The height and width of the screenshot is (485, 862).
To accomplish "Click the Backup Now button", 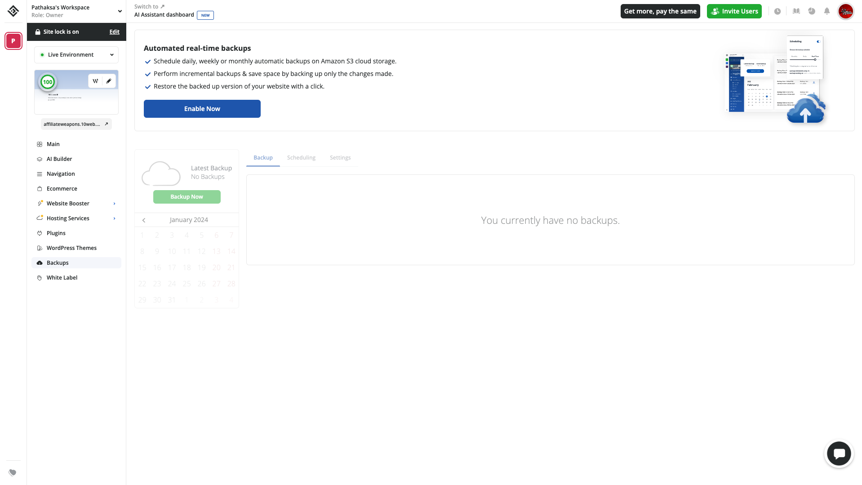I will tap(187, 197).
